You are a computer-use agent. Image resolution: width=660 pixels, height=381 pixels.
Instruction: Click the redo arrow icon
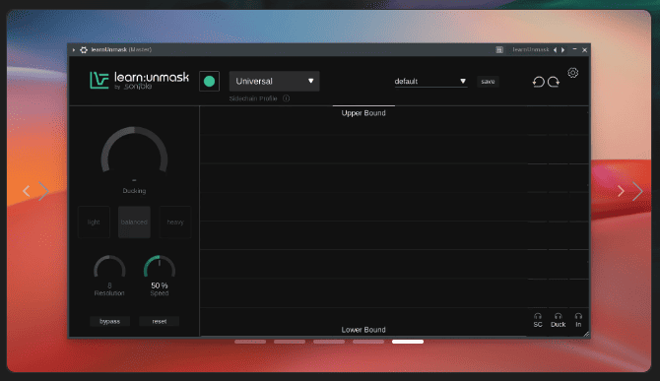(x=554, y=82)
